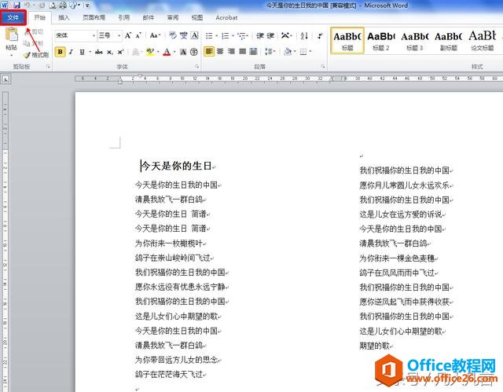Click the Bullets list icon
Viewport: 503px width, 392px height.
(x=209, y=35)
